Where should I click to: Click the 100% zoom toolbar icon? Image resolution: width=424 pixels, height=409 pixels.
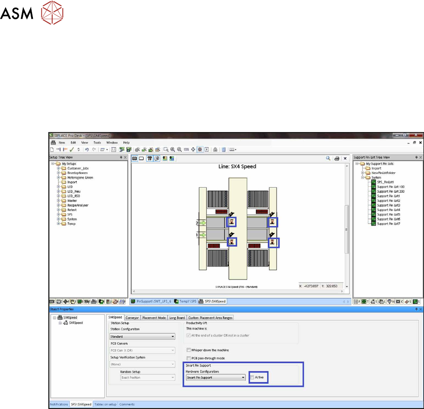pyautogui.click(x=186, y=150)
